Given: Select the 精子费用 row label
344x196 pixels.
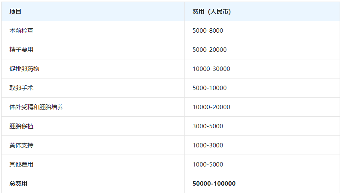Looking at the screenshot, I should (x=22, y=50).
